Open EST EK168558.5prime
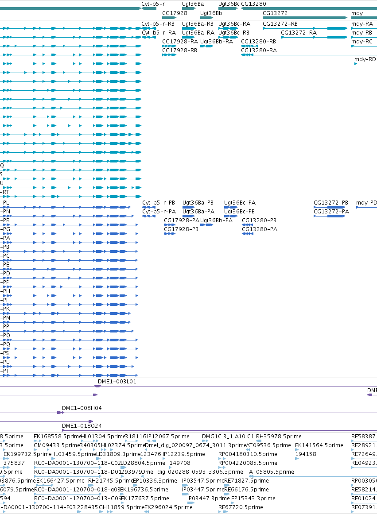Screen dimensions: 377x514 pyautogui.click(x=58, y=437)
